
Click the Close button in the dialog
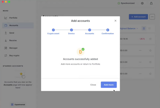click(93, 85)
